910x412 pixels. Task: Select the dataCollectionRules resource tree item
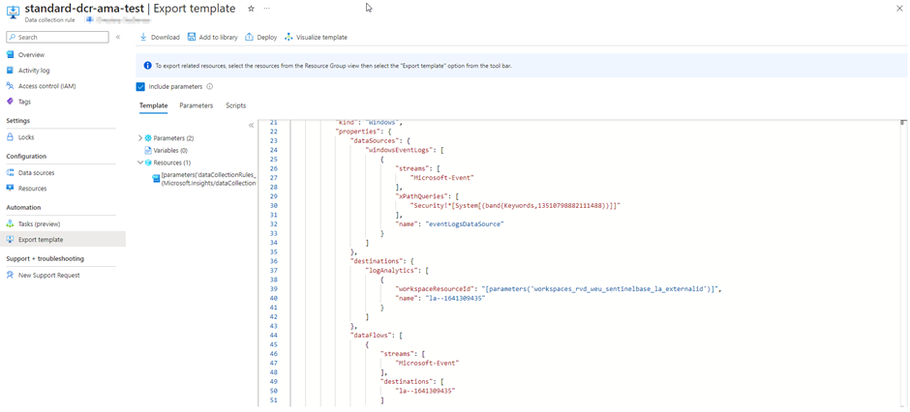pyautogui.click(x=204, y=179)
